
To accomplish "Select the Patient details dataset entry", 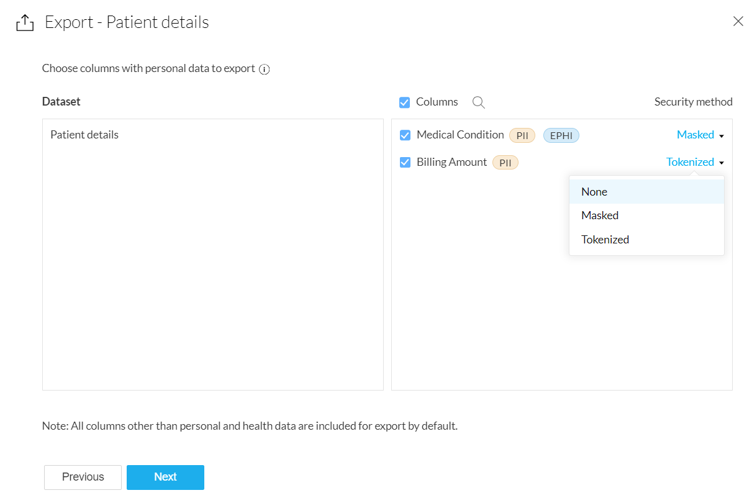I will pos(84,135).
